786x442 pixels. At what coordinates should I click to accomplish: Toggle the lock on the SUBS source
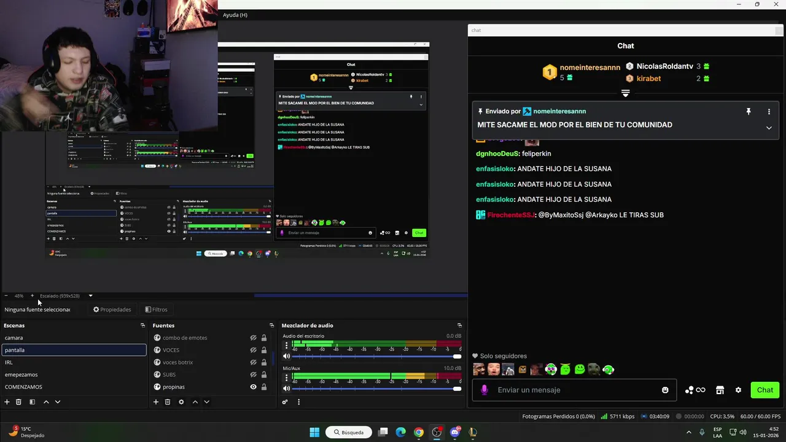coord(264,374)
